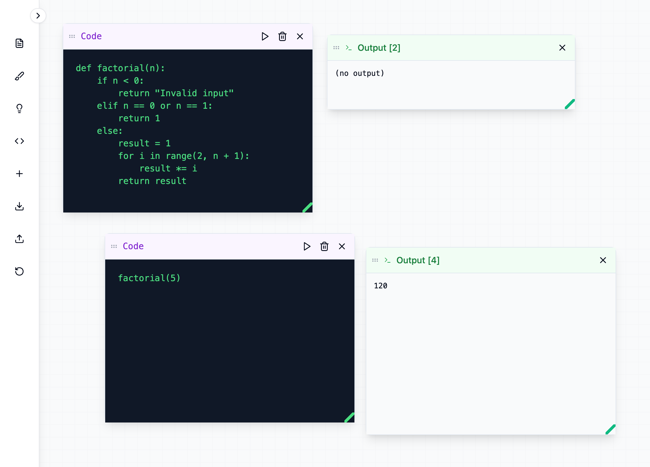Click the resize corner of Output [4] panel

(611, 429)
